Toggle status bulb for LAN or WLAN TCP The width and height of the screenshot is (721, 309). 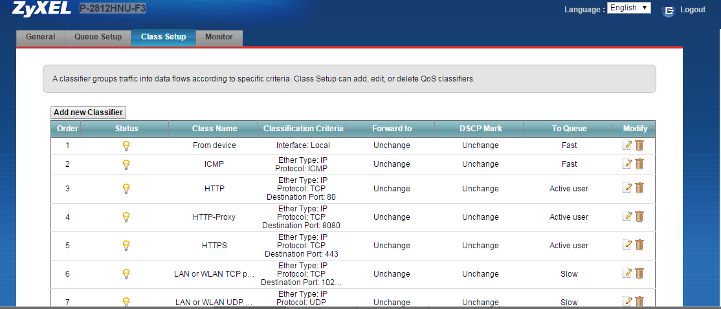click(x=126, y=274)
